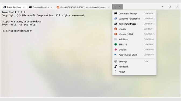Open a new tab with the plus button
The width and height of the screenshot is (181, 101).
point(115,7)
